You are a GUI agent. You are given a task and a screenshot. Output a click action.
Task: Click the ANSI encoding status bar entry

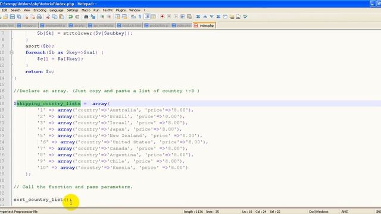click(x=345, y=212)
